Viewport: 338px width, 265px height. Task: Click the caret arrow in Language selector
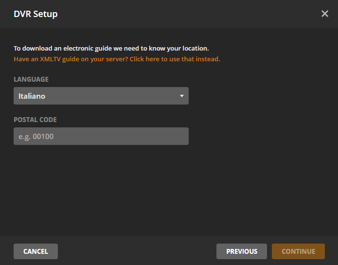pyautogui.click(x=182, y=96)
